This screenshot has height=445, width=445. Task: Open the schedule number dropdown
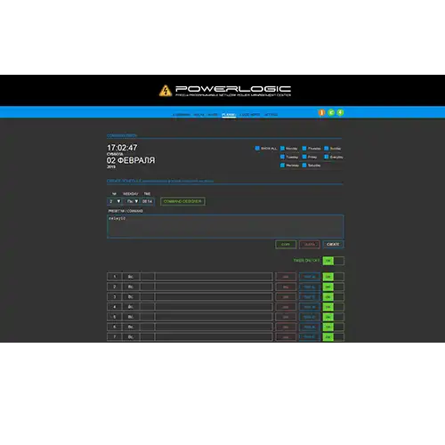pos(115,201)
